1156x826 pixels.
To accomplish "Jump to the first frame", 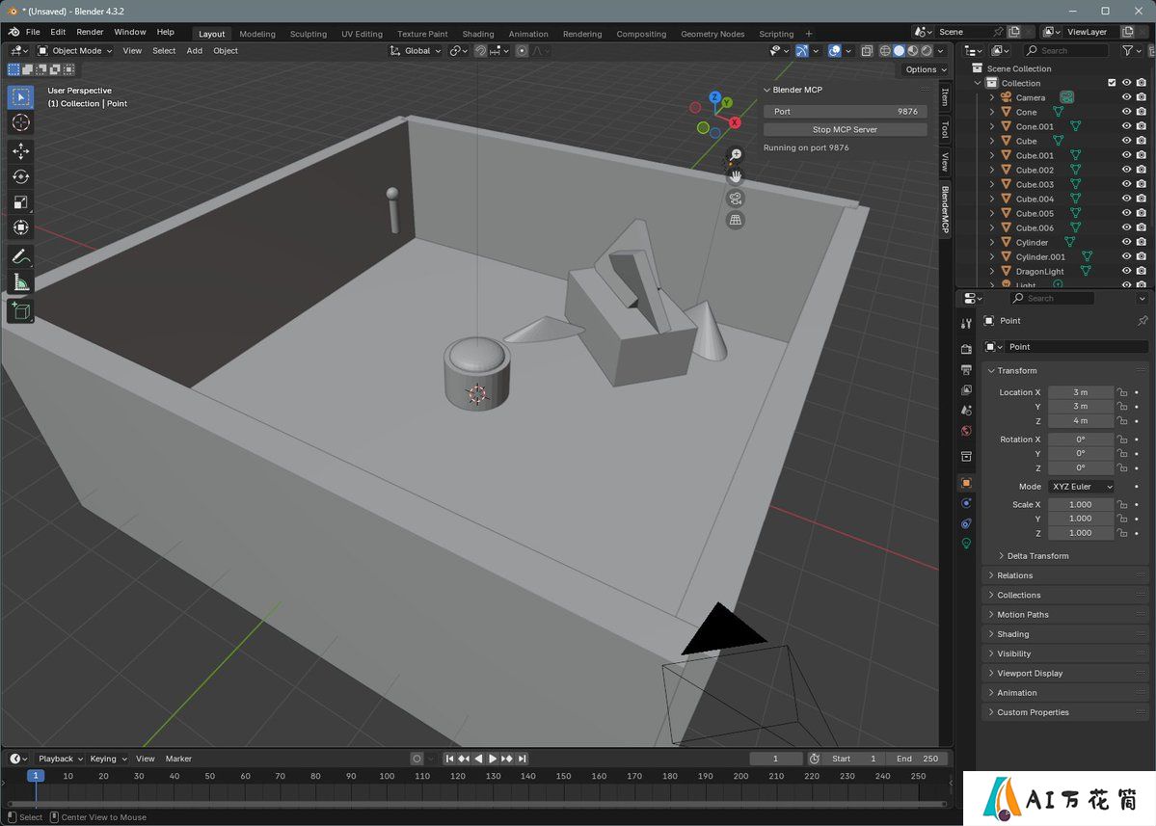I will pyautogui.click(x=449, y=759).
